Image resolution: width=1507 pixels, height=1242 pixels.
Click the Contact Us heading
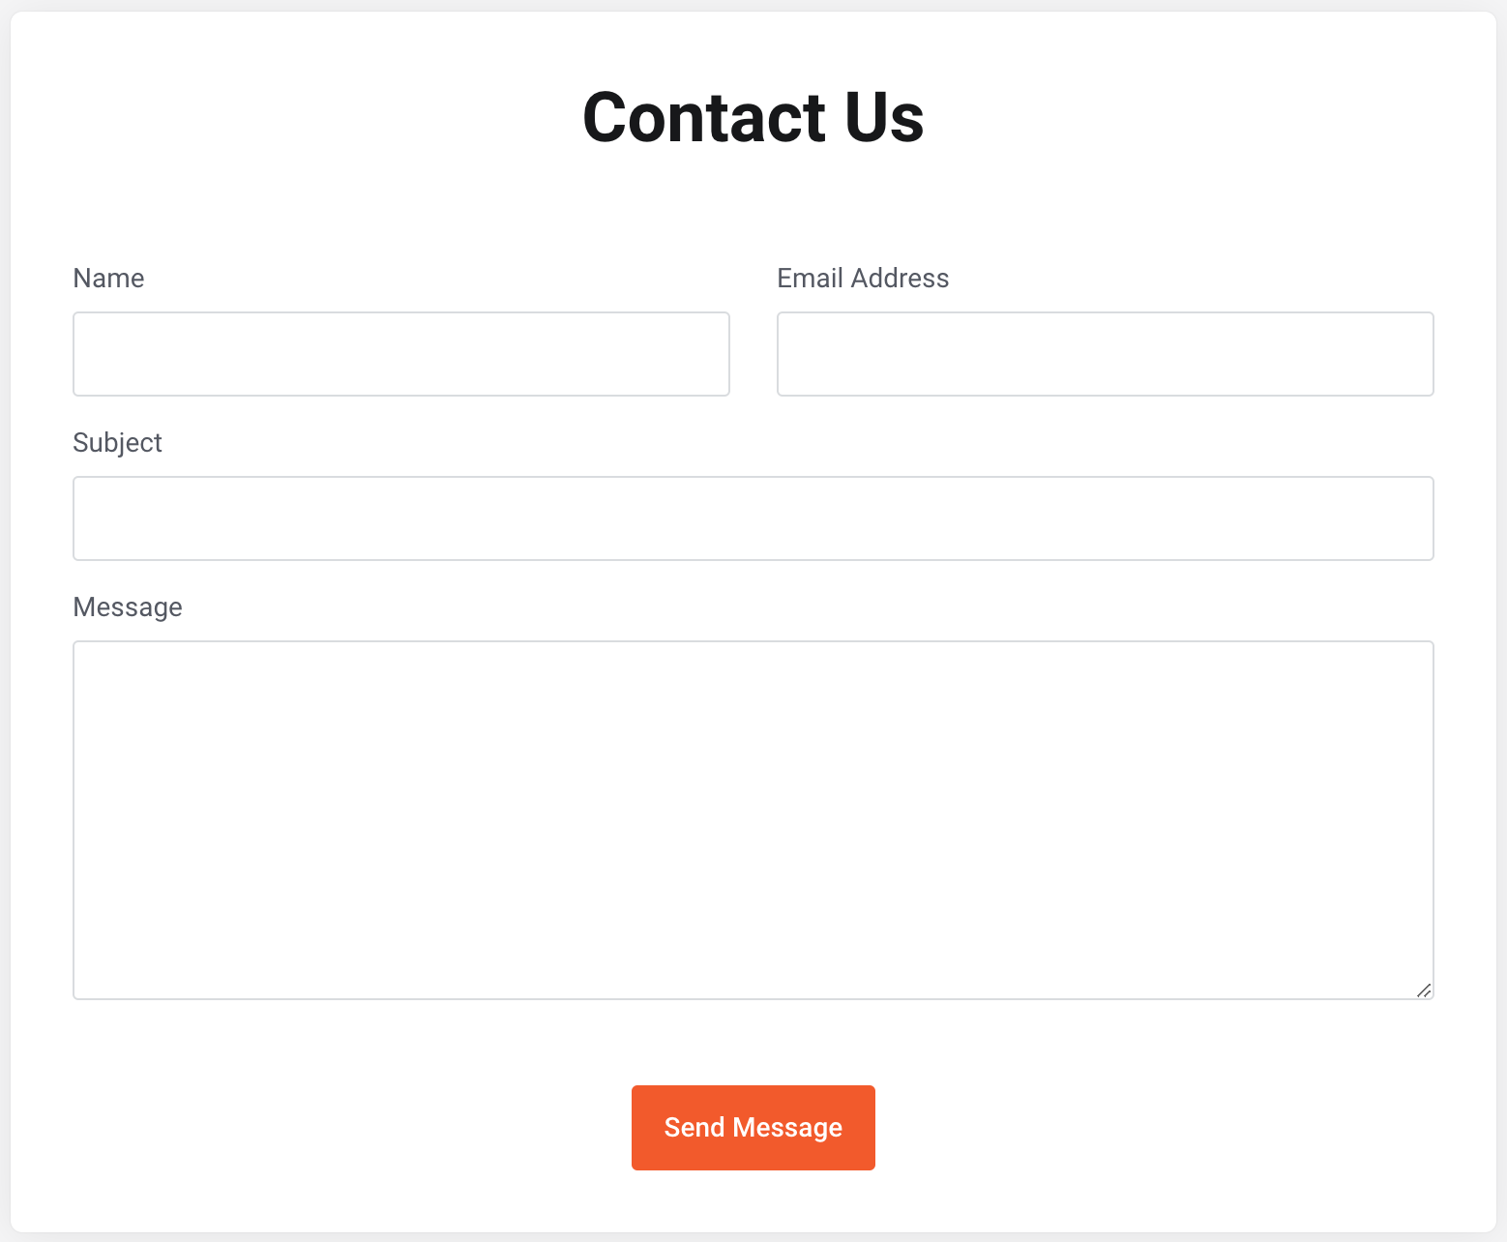coord(753,117)
